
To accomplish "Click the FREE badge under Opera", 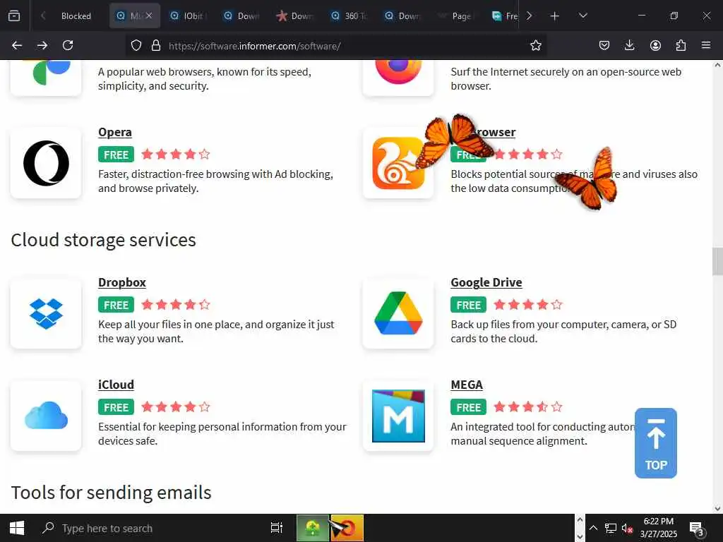I will 116,155.
